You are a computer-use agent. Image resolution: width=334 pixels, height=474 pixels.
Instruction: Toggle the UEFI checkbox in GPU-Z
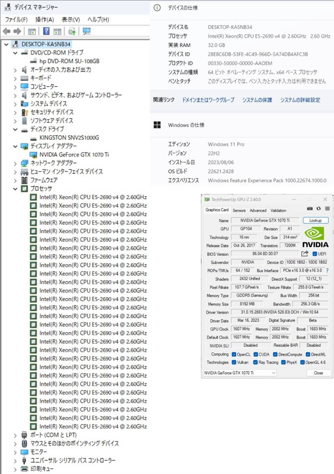click(x=315, y=254)
